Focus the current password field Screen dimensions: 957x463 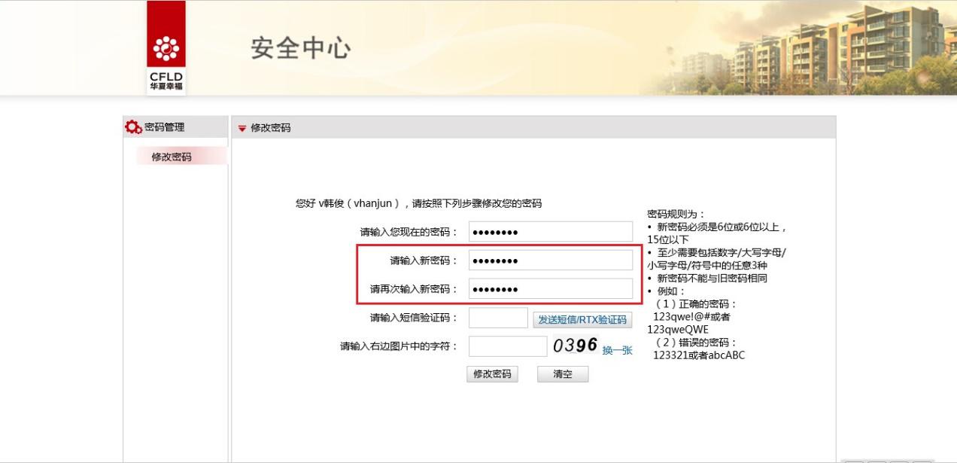click(x=550, y=232)
